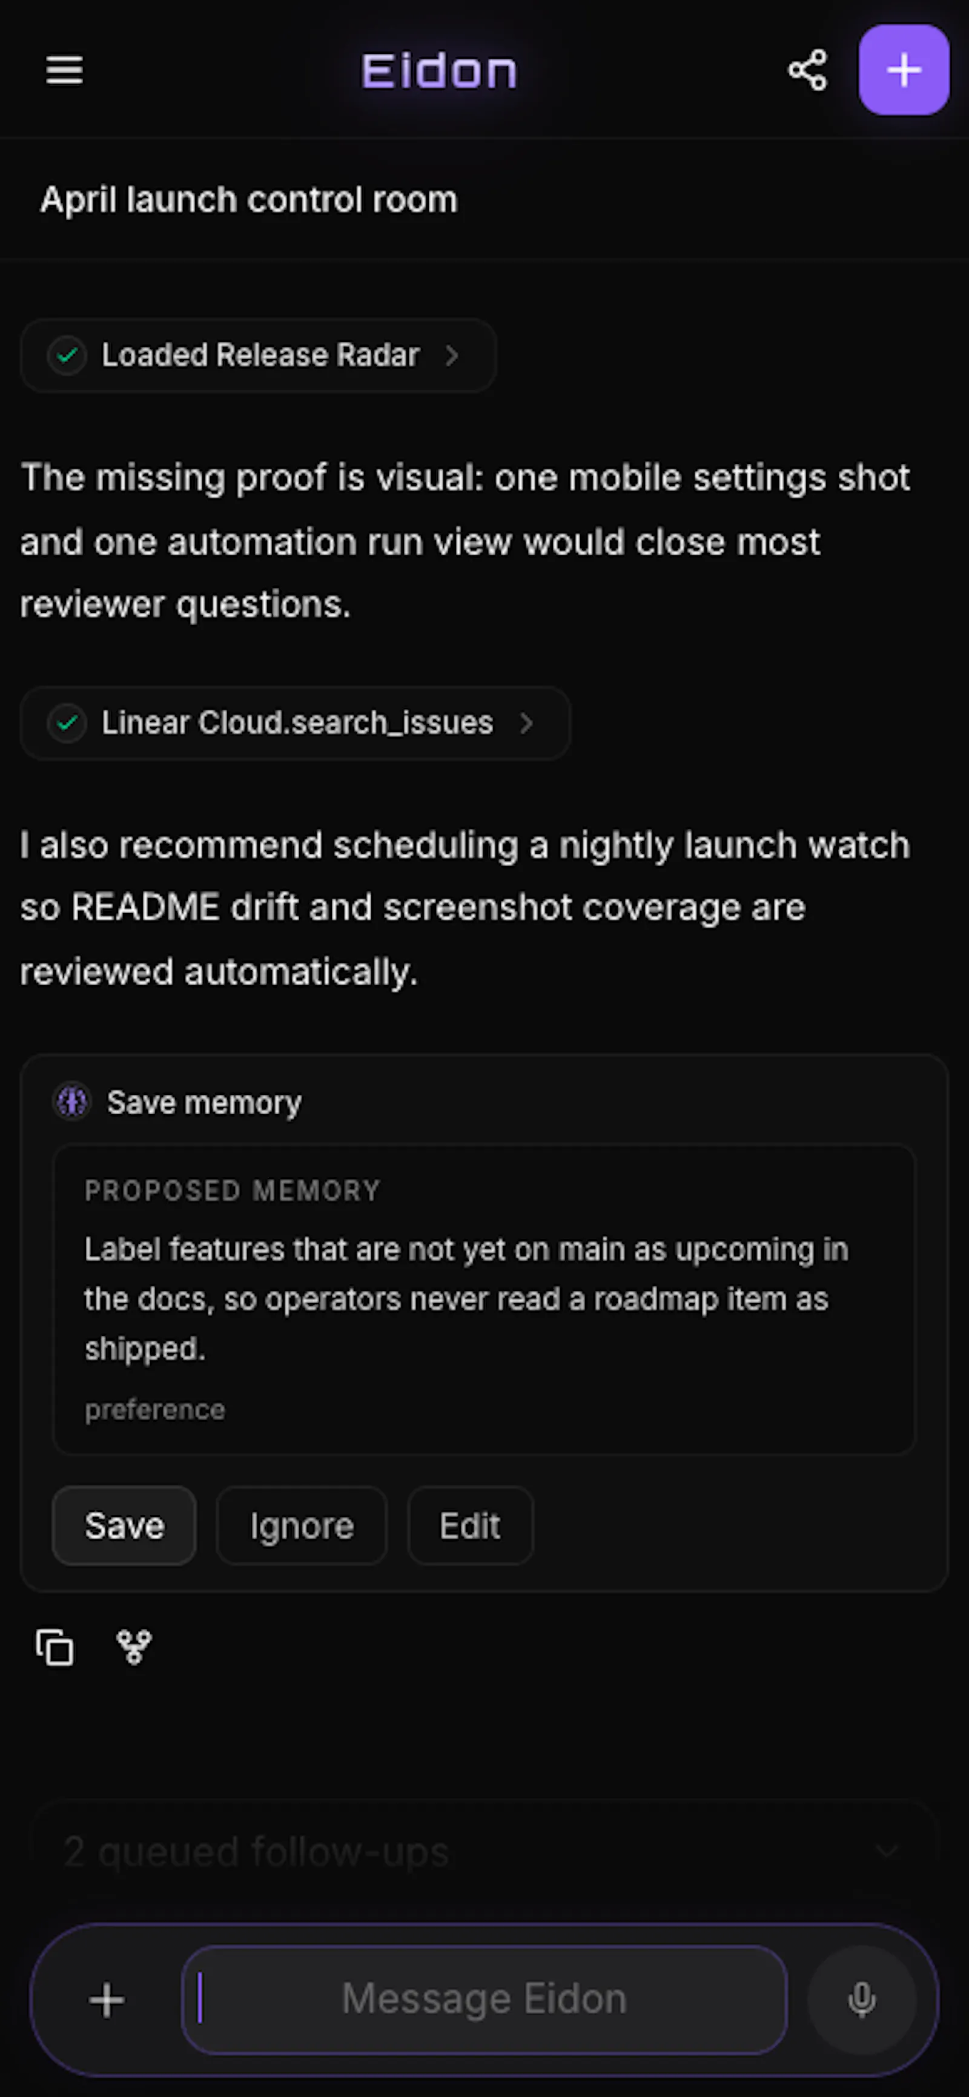
Task: Click the April launch control room title
Action: pos(249,200)
